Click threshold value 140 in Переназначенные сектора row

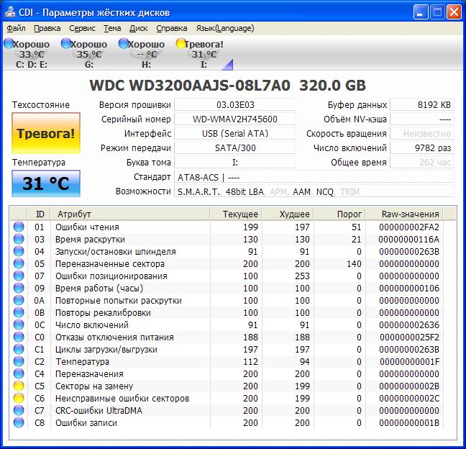pos(354,264)
